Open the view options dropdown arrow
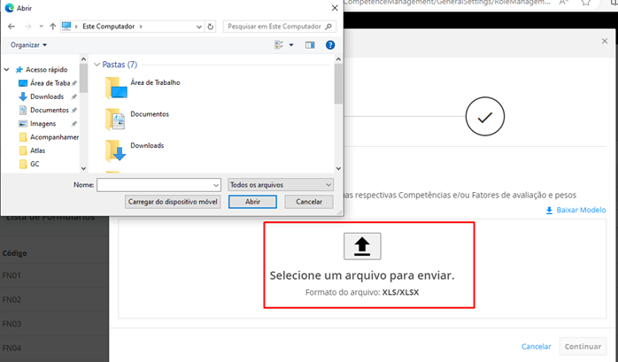Viewport: 618px width, 362px height. pos(290,44)
